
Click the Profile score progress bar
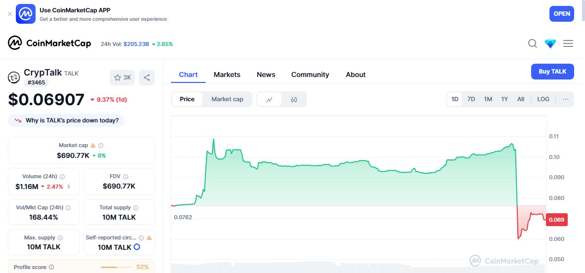pyautogui.click(x=117, y=267)
